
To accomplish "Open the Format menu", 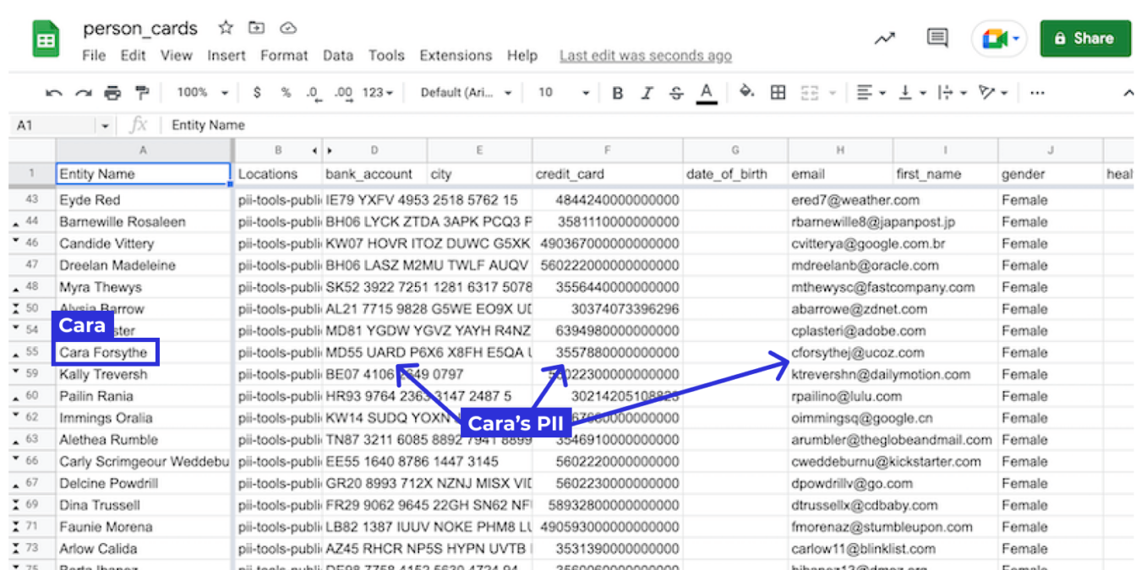I will [284, 56].
